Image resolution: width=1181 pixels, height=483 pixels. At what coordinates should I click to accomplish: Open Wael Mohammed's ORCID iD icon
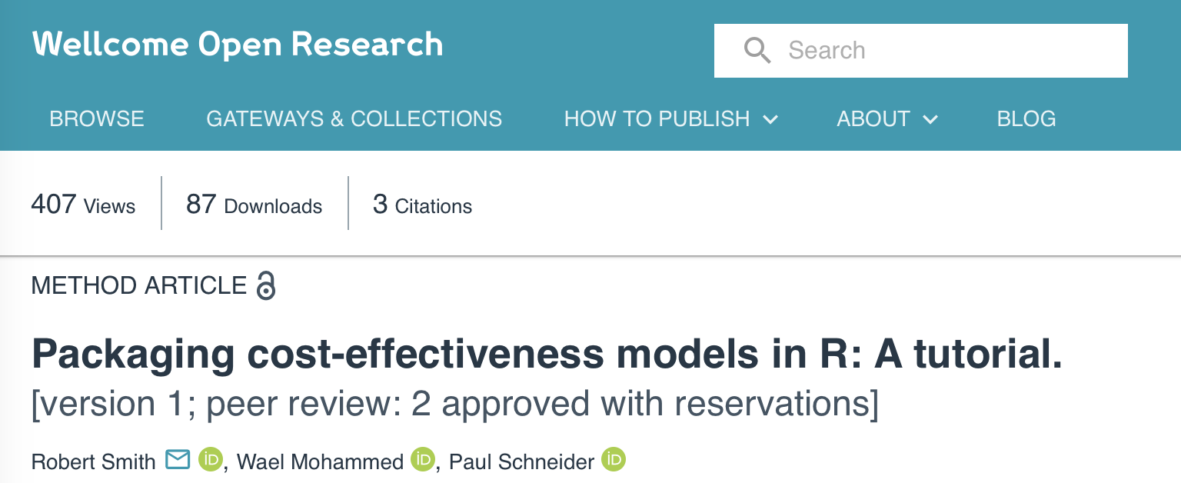[x=422, y=460]
